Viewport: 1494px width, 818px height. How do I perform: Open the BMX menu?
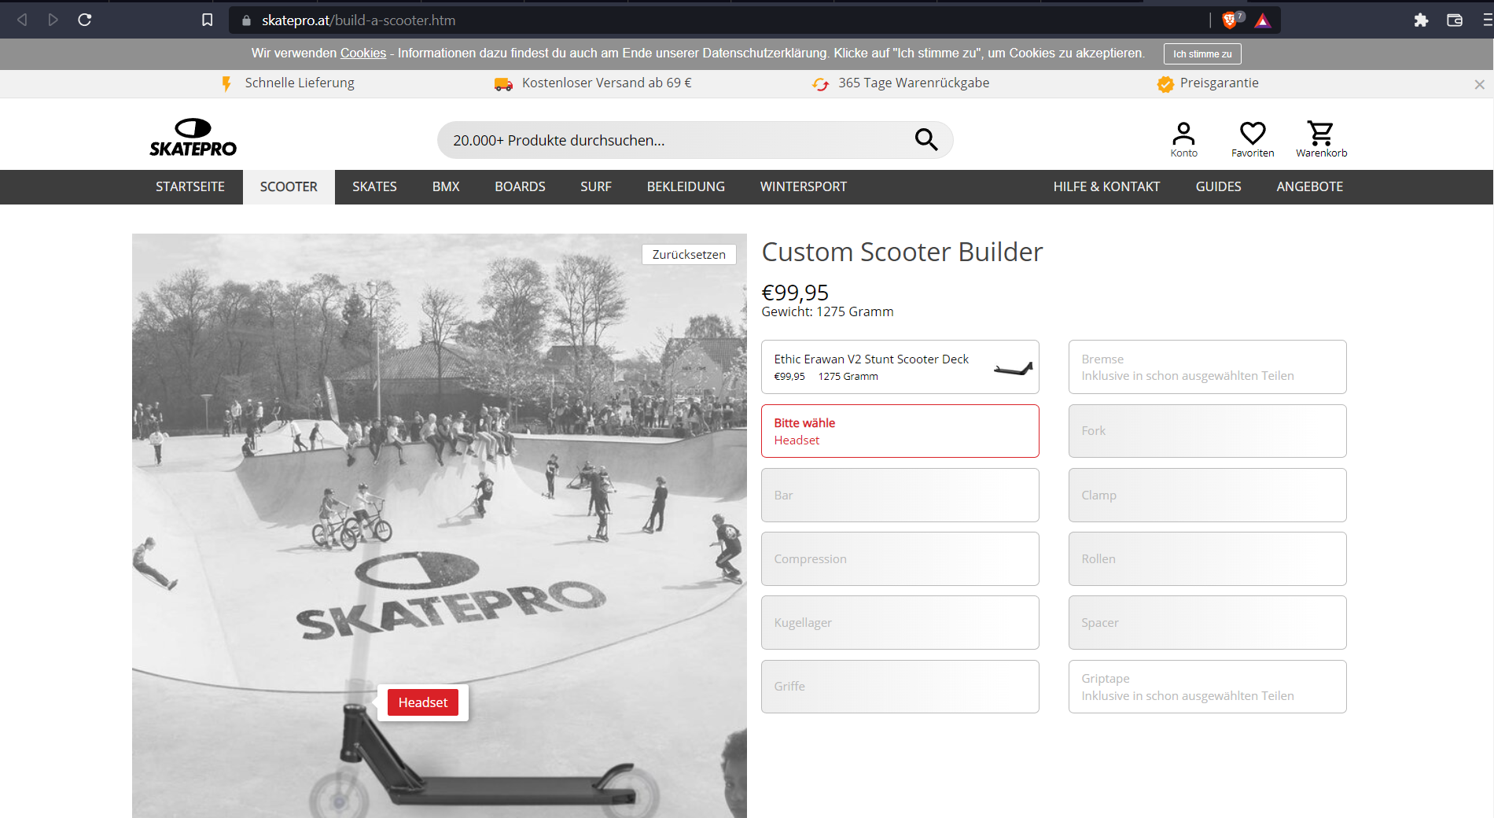446,186
